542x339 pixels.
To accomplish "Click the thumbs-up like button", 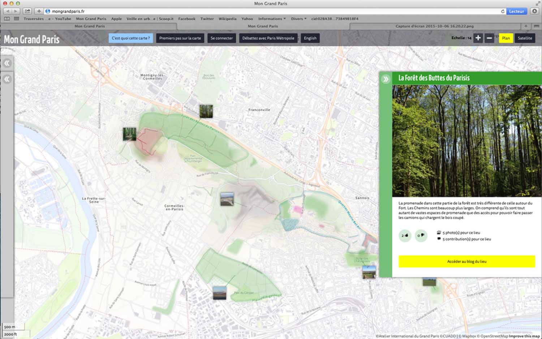I will (405, 236).
